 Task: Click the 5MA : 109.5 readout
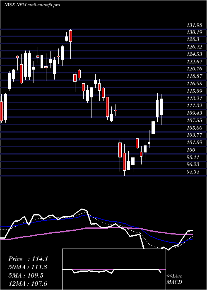click(x=26, y=275)
